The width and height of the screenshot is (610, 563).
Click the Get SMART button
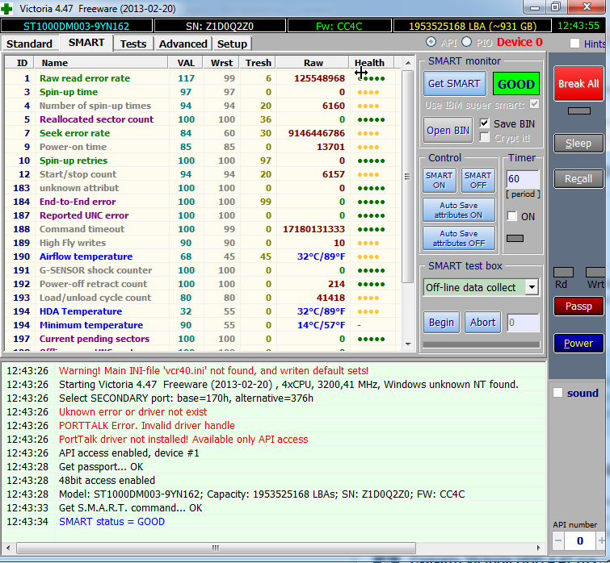454,83
